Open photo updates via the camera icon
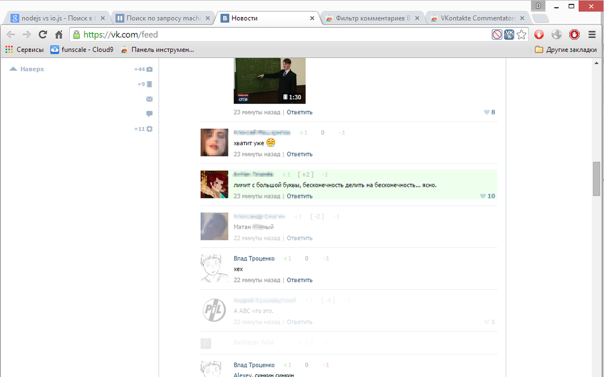 (x=150, y=69)
